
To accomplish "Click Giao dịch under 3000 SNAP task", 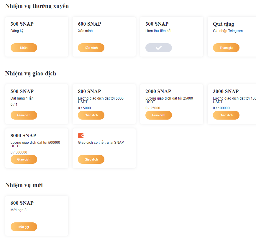I will (x=226, y=115).
